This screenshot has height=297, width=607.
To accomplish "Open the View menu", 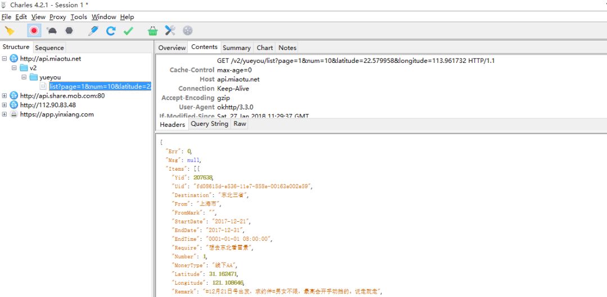I will tap(38, 17).
